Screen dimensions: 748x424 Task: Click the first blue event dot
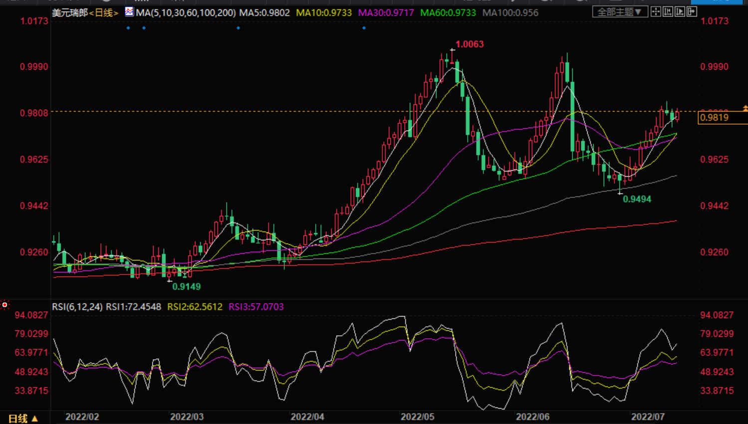click(128, 28)
